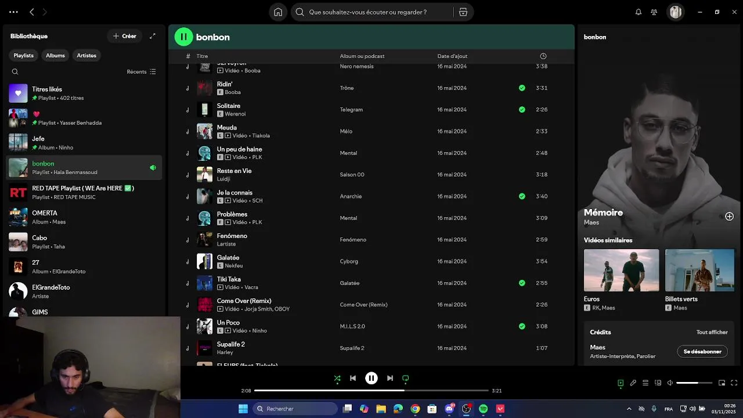Show hidden system tray icons

pos(629,409)
